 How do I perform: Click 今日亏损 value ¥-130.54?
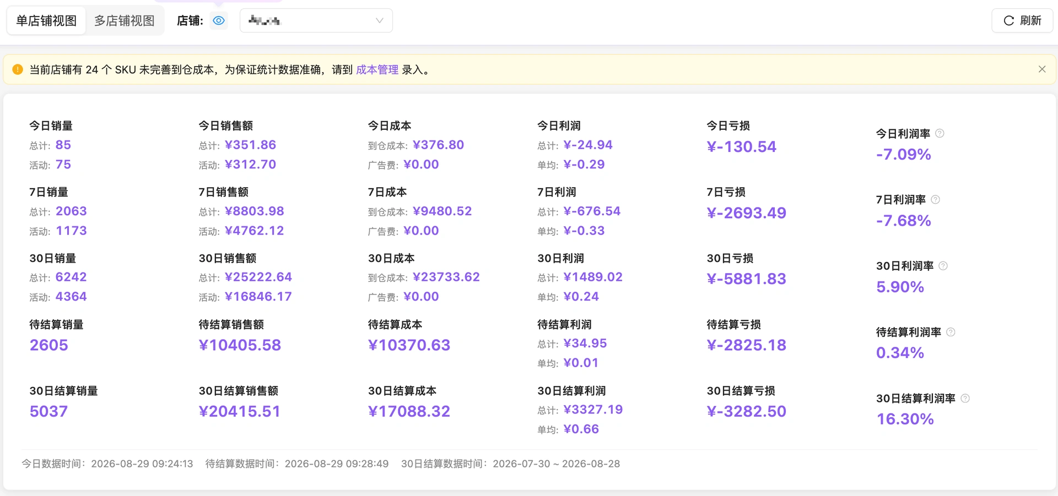coord(742,147)
